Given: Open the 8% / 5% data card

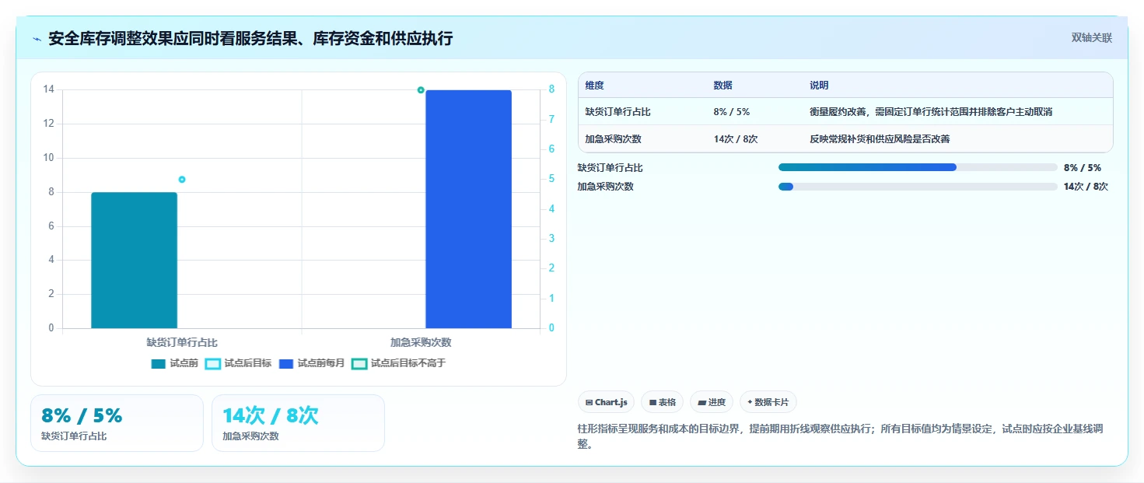Looking at the screenshot, I should tap(117, 423).
